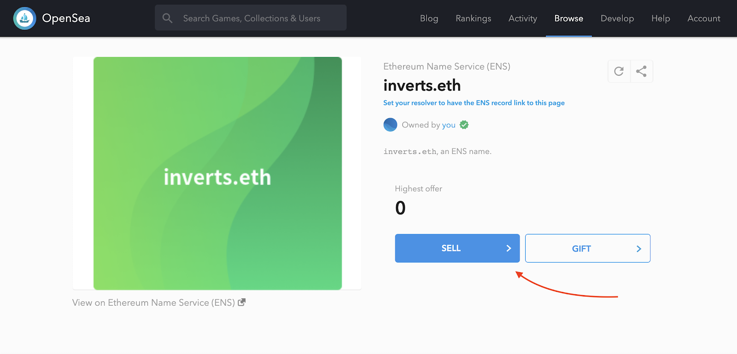
Task: Click the Set your resolver link
Action: (x=474, y=103)
